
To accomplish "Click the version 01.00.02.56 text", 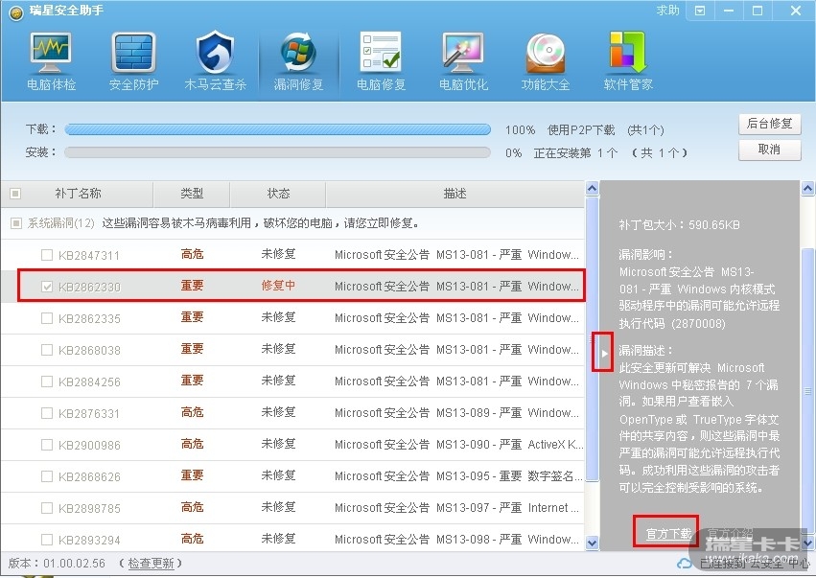I will tap(57, 564).
